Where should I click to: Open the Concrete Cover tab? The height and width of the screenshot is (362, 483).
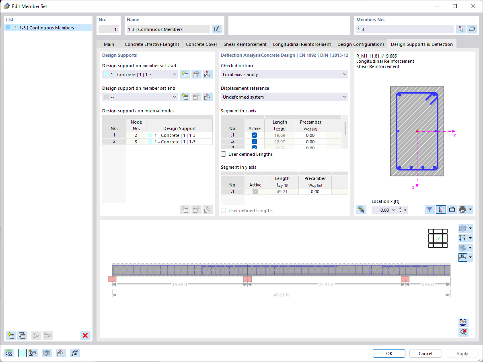click(201, 44)
